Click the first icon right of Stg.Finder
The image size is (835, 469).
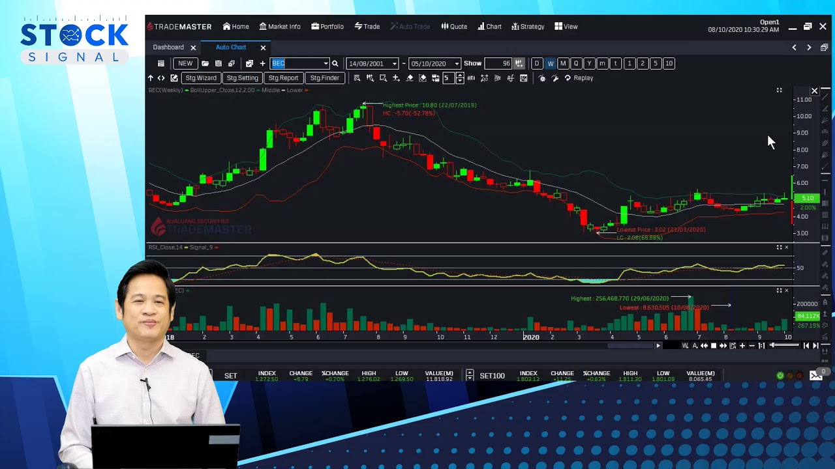tap(357, 78)
